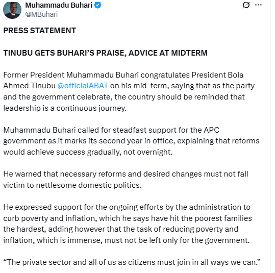Click the blue verified badge
Screen dimensions: 275x273
[97, 5]
